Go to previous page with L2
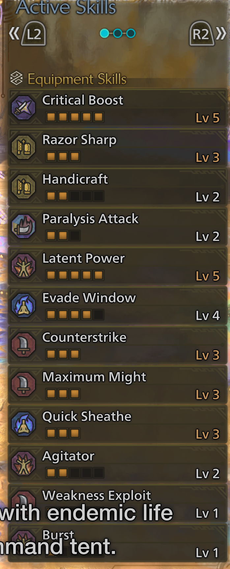230x569 pixels. click(x=34, y=34)
